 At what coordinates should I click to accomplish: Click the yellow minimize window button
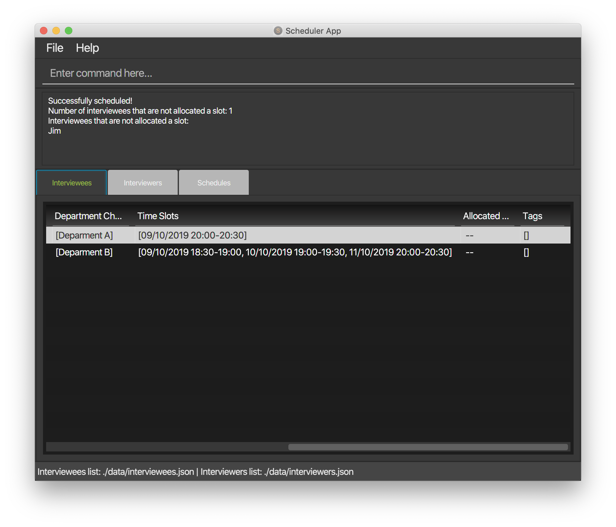pos(56,31)
